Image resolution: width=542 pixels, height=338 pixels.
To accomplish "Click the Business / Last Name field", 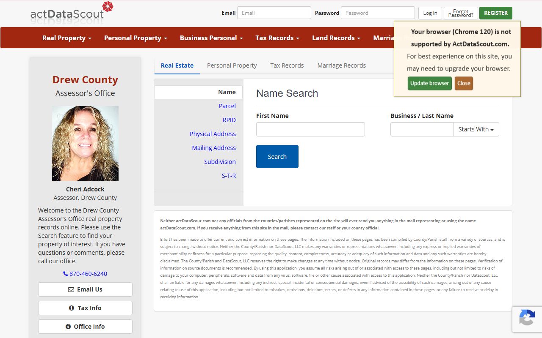I will tap(422, 129).
